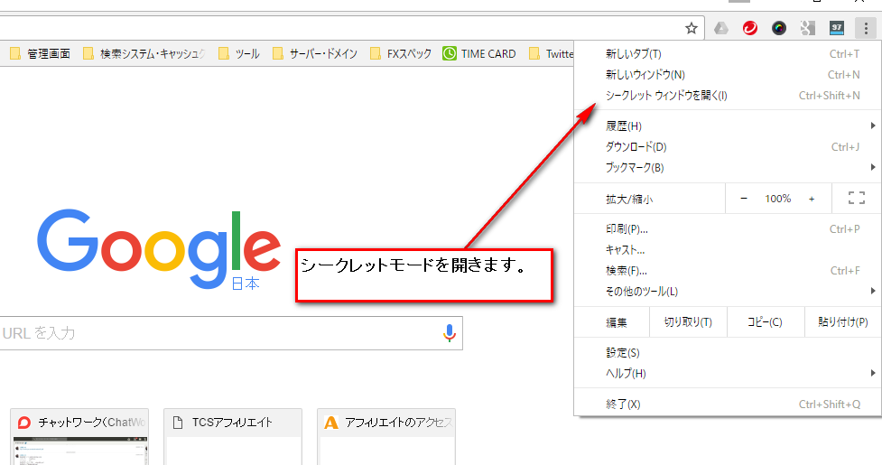
Task: Start voice search with the microphone icon
Action: click(449, 333)
